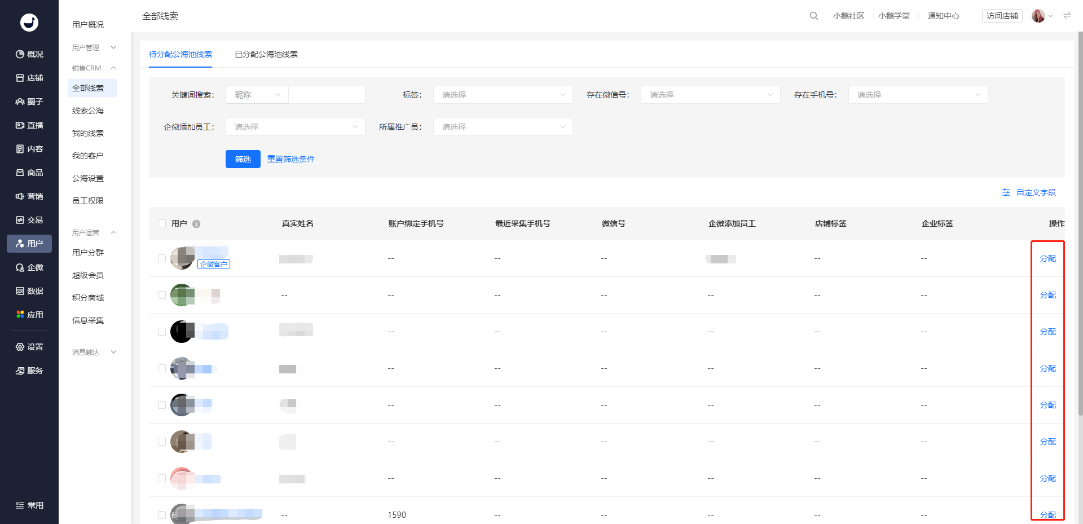This screenshot has height=524, width=1083.
Task: Click the switch arrows icon in header
Action: click(x=1067, y=16)
